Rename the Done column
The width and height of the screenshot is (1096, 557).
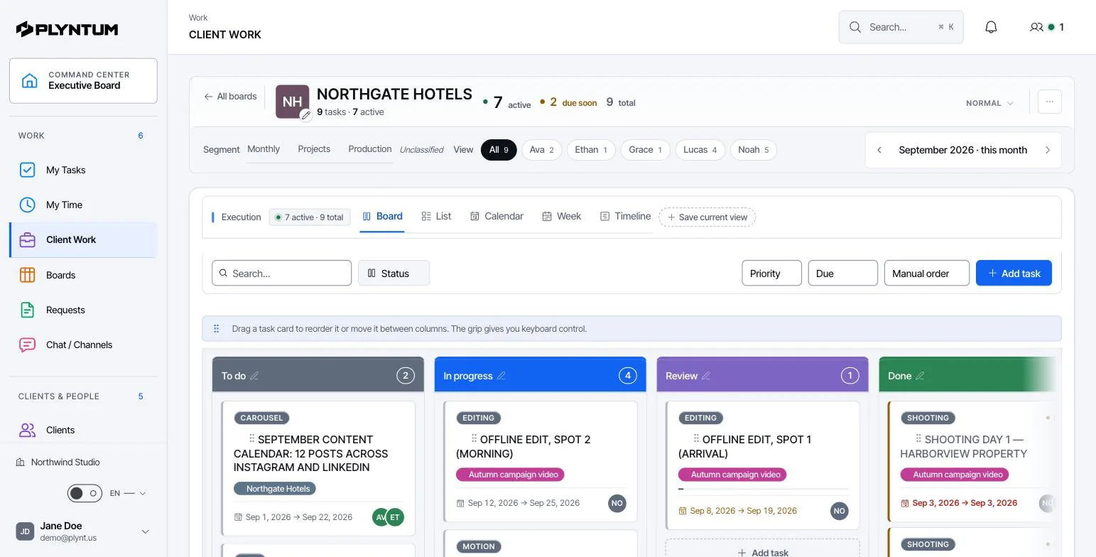pyautogui.click(x=920, y=376)
